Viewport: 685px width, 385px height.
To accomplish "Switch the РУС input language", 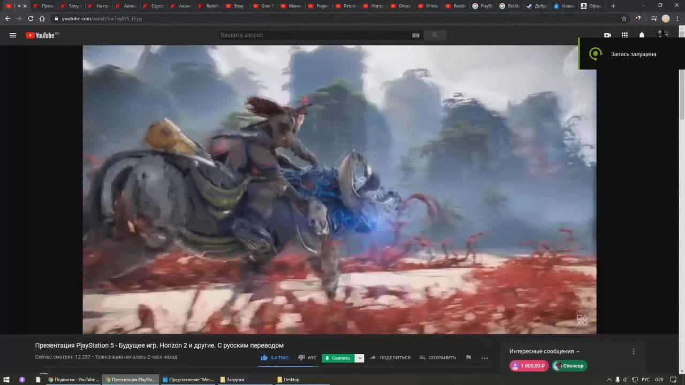I will click(646, 380).
